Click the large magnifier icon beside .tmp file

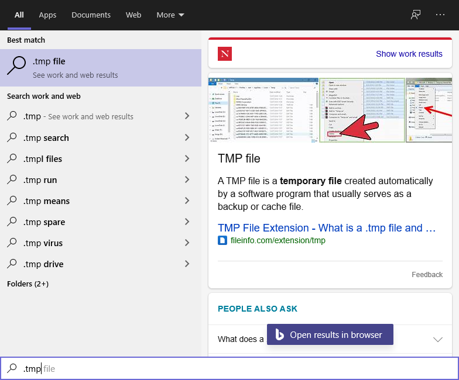click(x=16, y=67)
